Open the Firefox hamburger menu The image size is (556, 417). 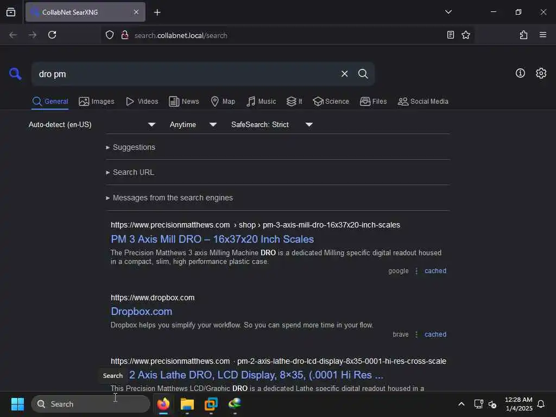543,35
